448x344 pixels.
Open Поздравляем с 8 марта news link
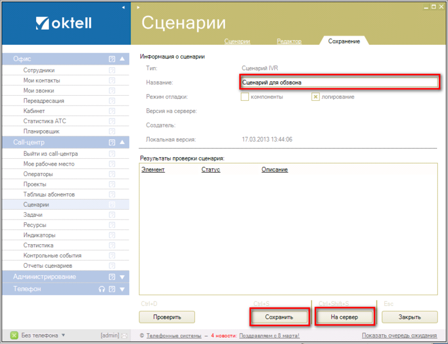[x=270, y=336]
